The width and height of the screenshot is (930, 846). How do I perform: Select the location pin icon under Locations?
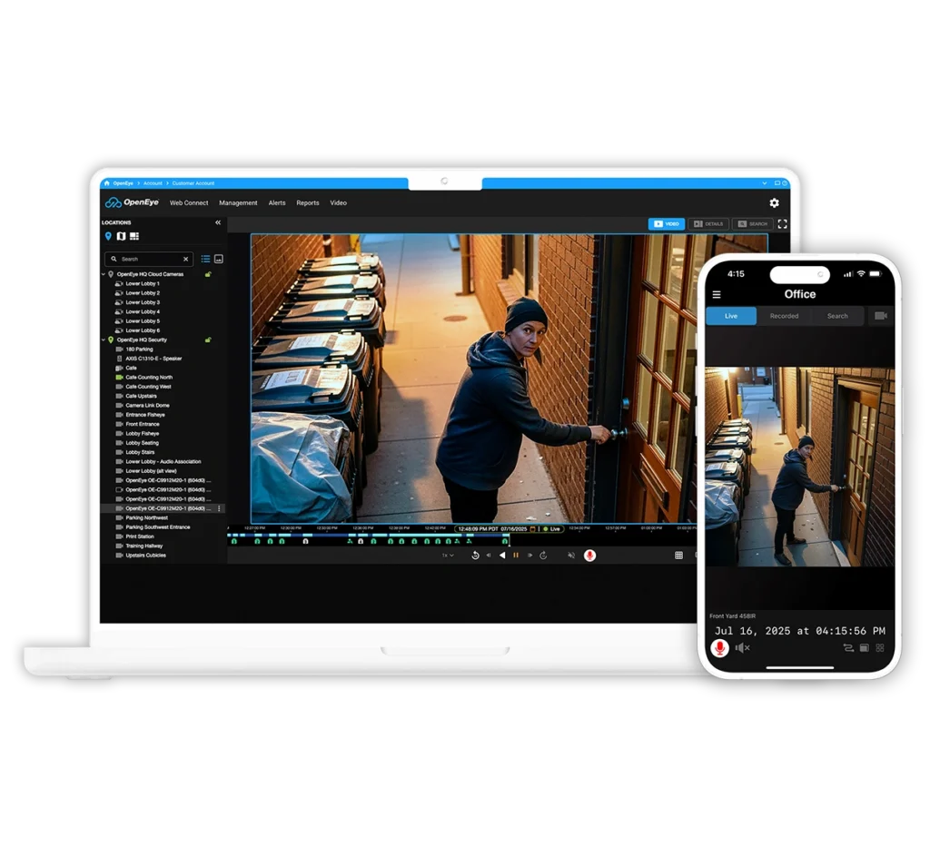[108, 237]
